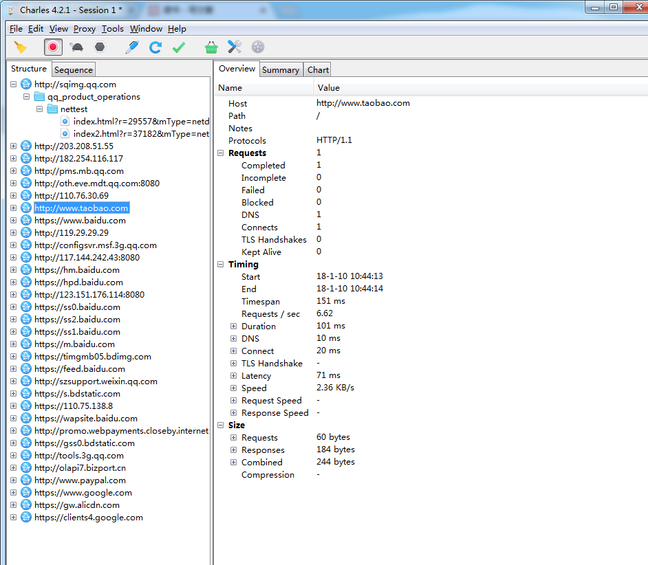This screenshot has width=648, height=565.
Task: Toggle the hexagon Breakpoints icon
Action: pyautogui.click(x=100, y=47)
